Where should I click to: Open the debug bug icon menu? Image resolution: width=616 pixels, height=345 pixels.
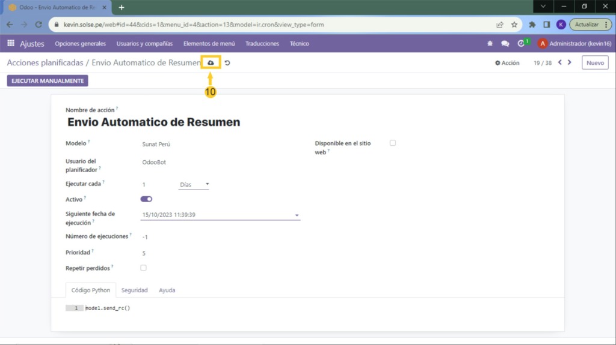[490, 44]
